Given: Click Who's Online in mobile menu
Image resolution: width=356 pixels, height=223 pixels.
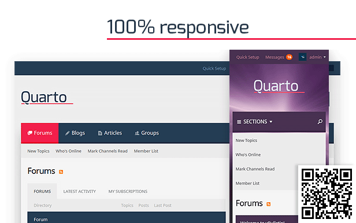Looking at the screenshot, I should tap(248, 155).
